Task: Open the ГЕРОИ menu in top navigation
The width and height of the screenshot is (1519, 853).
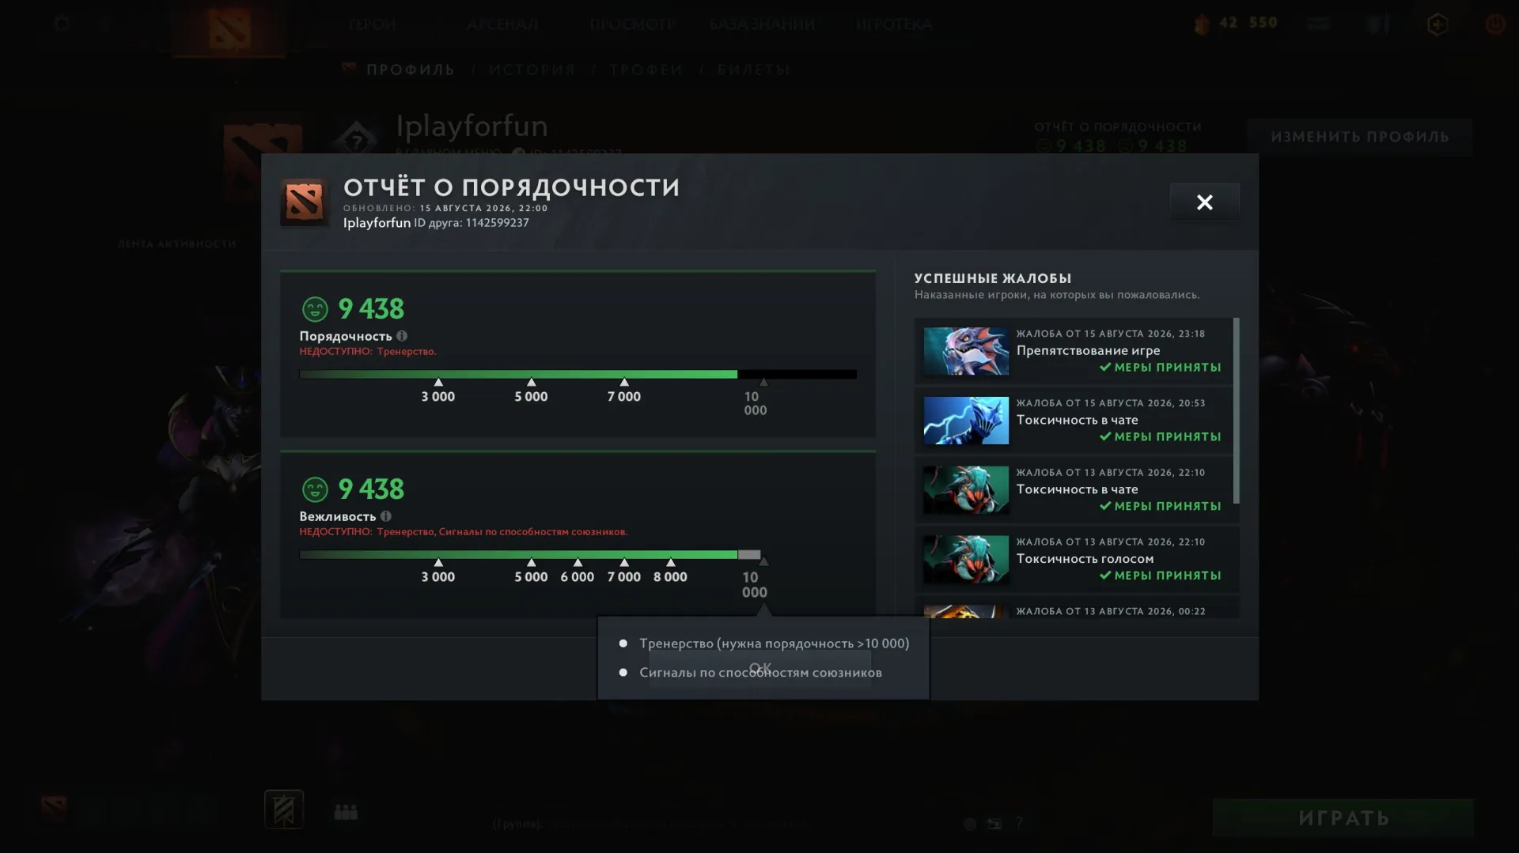Action: click(x=372, y=25)
